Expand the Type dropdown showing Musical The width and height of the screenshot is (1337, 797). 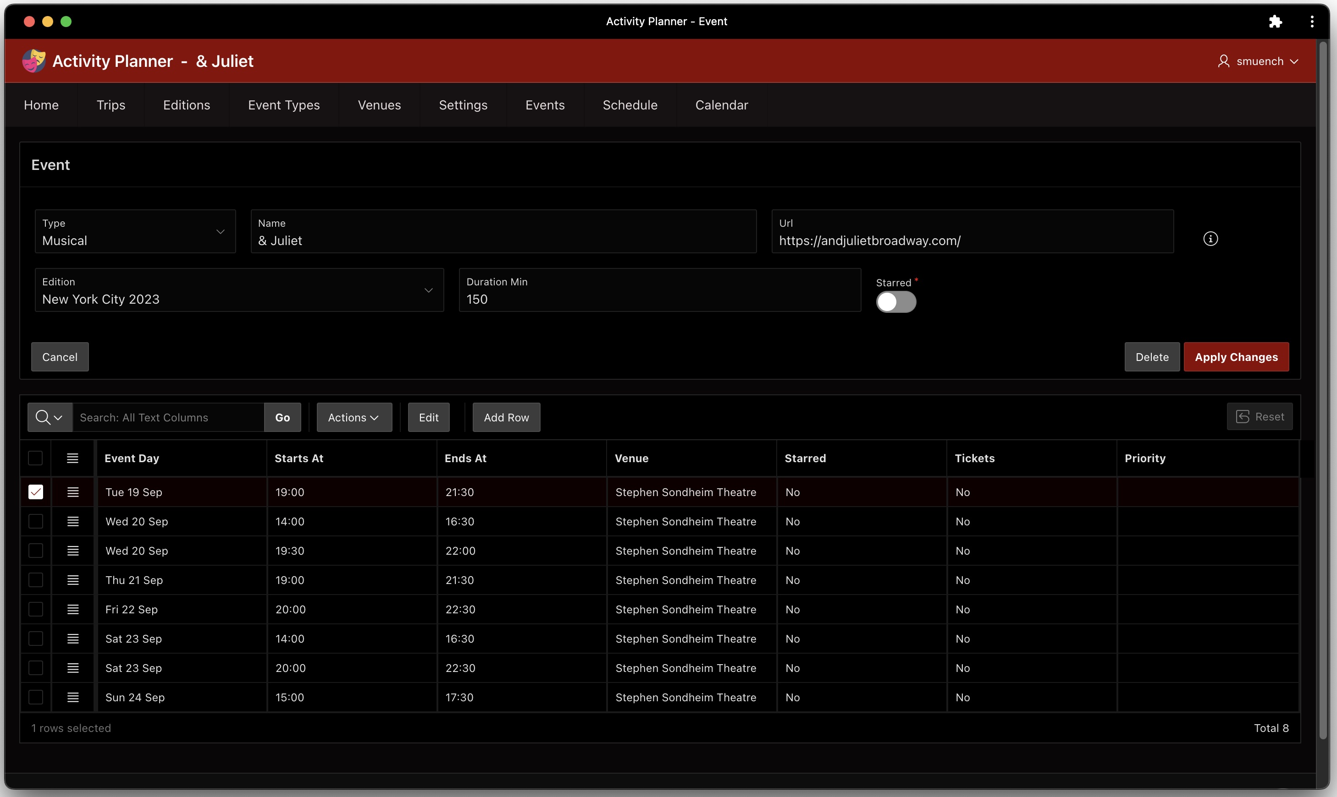pos(135,231)
